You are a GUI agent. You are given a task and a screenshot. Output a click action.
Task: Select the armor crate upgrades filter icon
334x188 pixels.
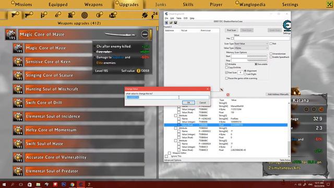[71, 15]
